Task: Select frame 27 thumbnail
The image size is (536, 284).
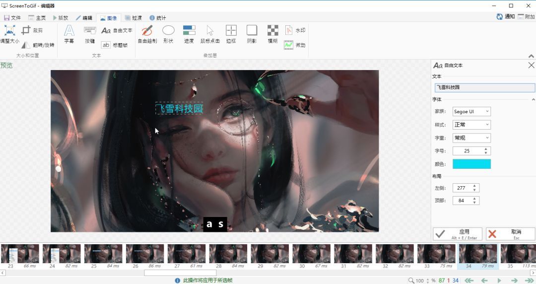Action: pos(187,256)
